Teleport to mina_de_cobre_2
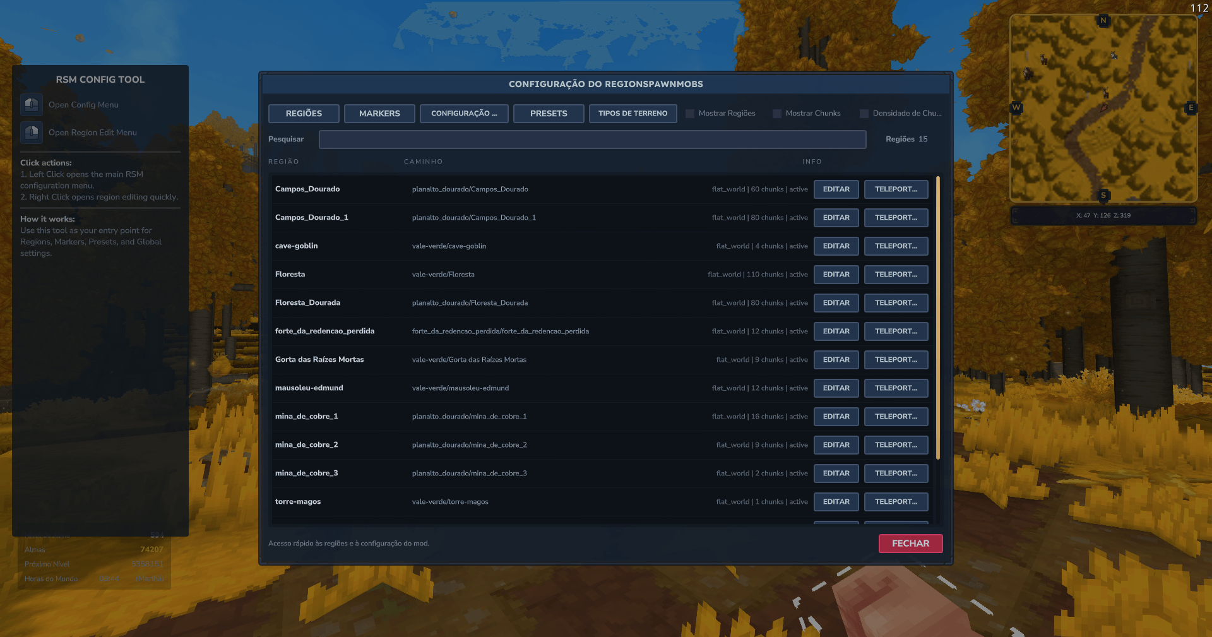1212x637 pixels. point(896,445)
